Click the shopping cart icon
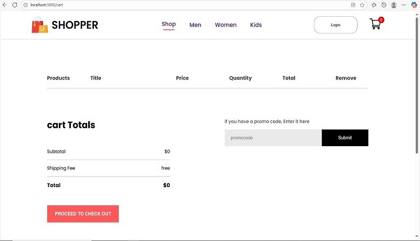The height and width of the screenshot is (241, 420). (375, 25)
